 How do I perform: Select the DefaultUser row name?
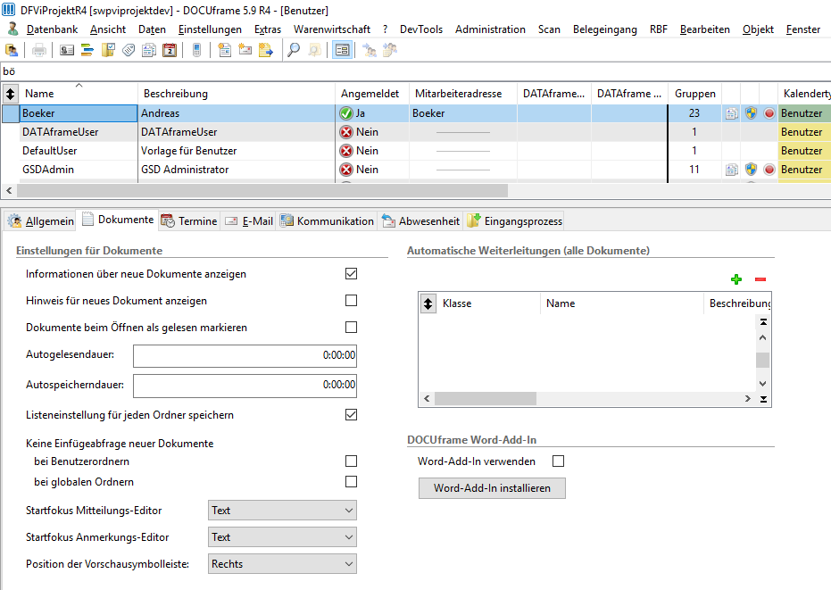[50, 151]
